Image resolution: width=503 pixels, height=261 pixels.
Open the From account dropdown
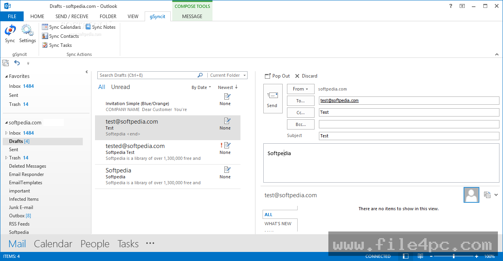[x=300, y=89]
